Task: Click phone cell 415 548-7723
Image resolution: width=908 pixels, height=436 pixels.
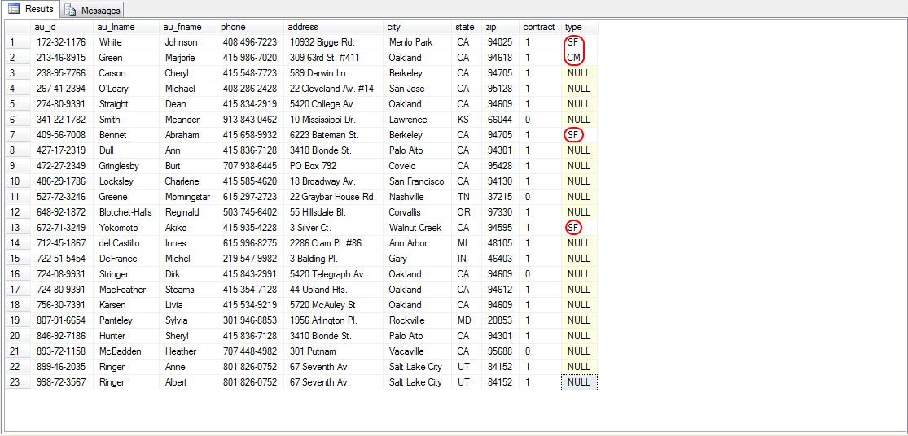Action: coord(250,73)
